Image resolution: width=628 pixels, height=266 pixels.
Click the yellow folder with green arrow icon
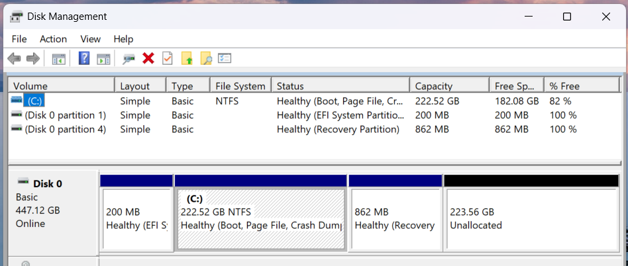click(x=187, y=58)
